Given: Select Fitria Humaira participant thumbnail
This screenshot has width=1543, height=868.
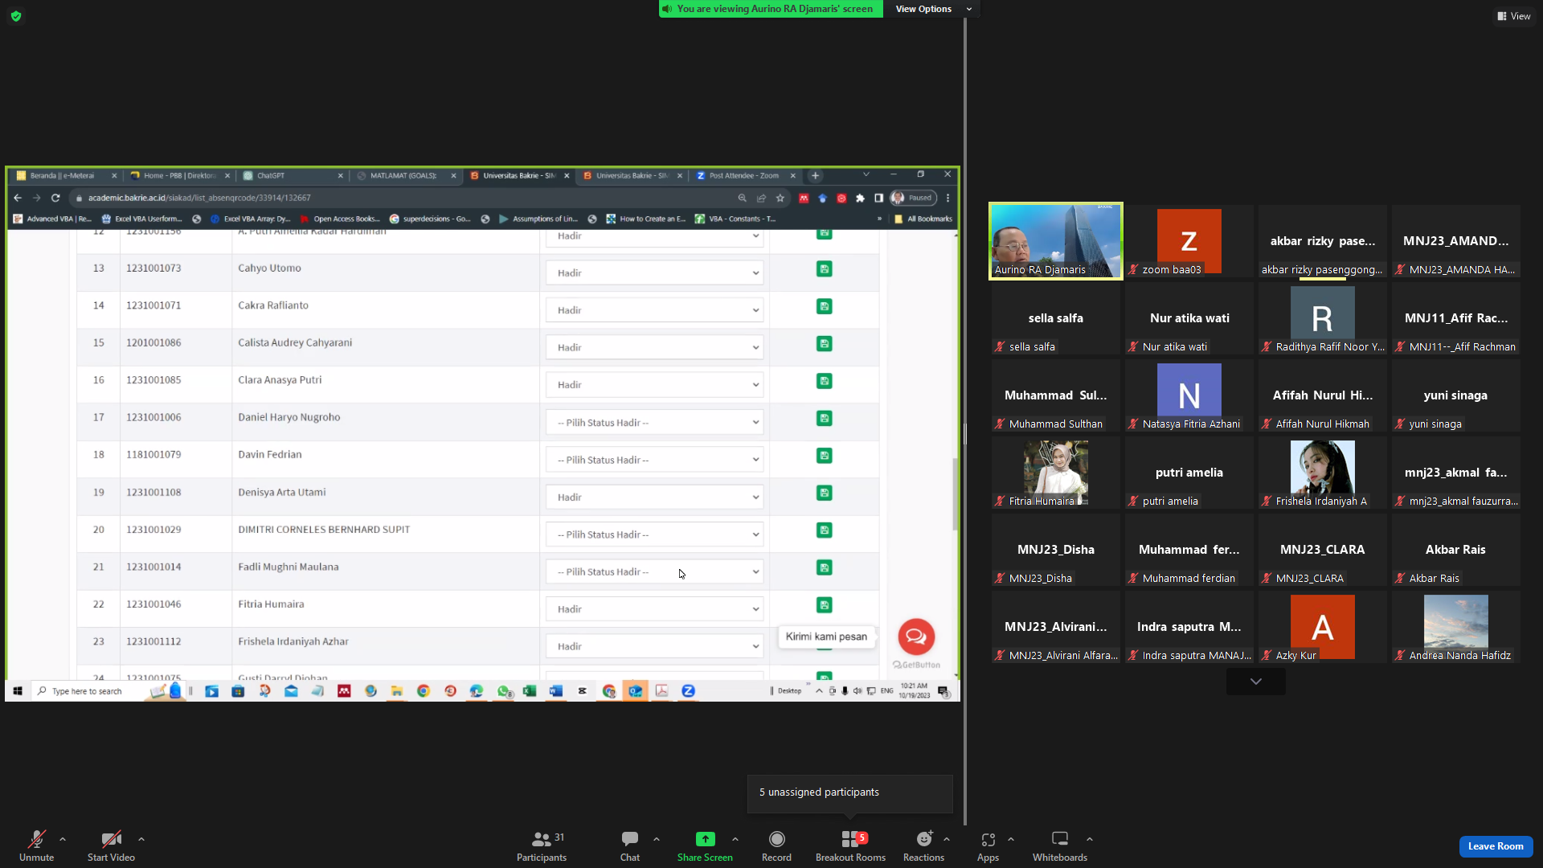Looking at the screenshot, I should click(1055, 473).
